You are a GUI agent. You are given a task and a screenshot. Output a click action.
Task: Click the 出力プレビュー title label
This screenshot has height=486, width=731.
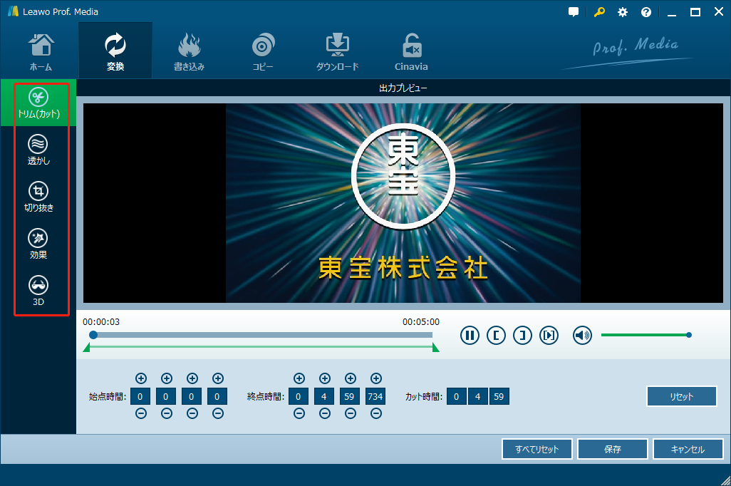click(x=403, y=88)
